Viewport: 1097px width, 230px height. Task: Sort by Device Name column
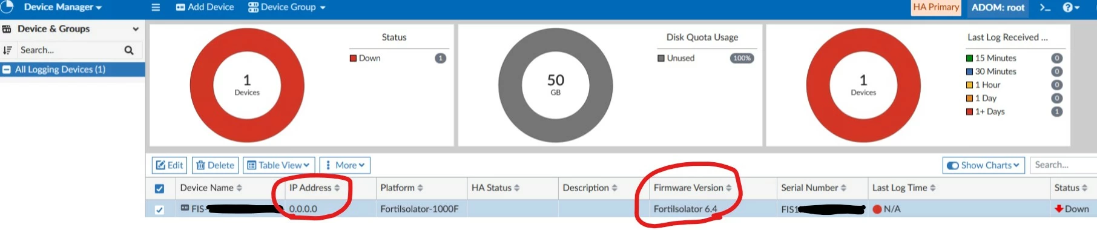(x=211, y=188)
